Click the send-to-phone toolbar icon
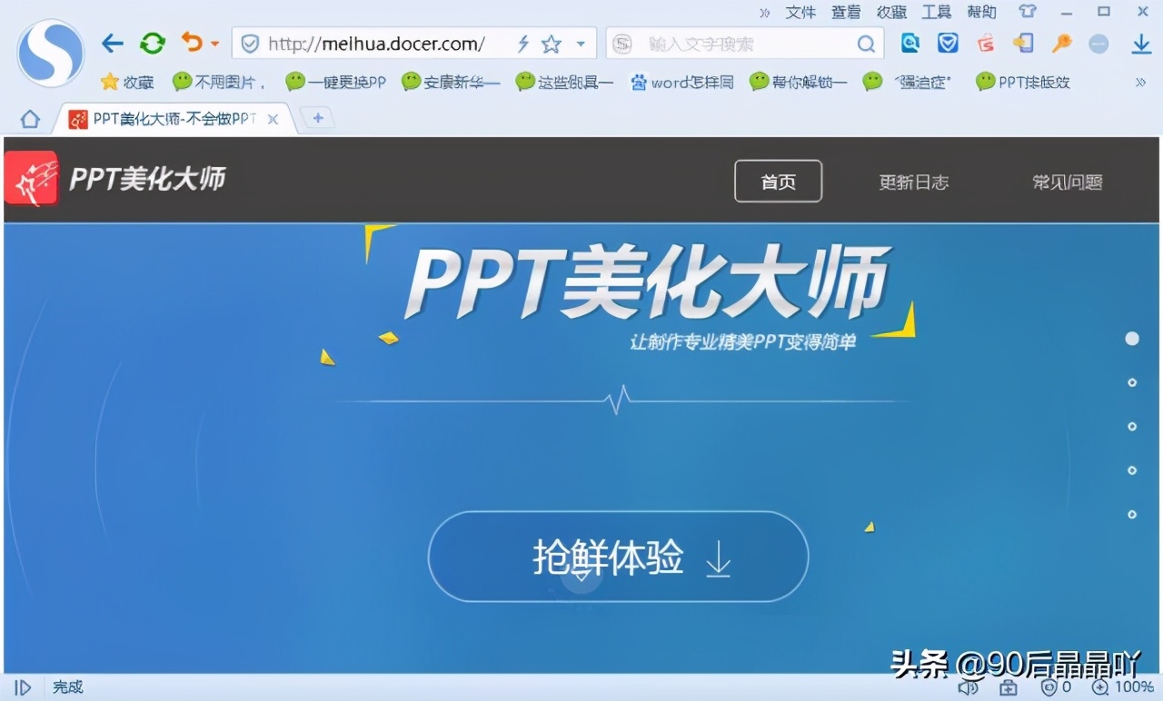The height and width of the screenshot is (701, 1163). 1023,43
